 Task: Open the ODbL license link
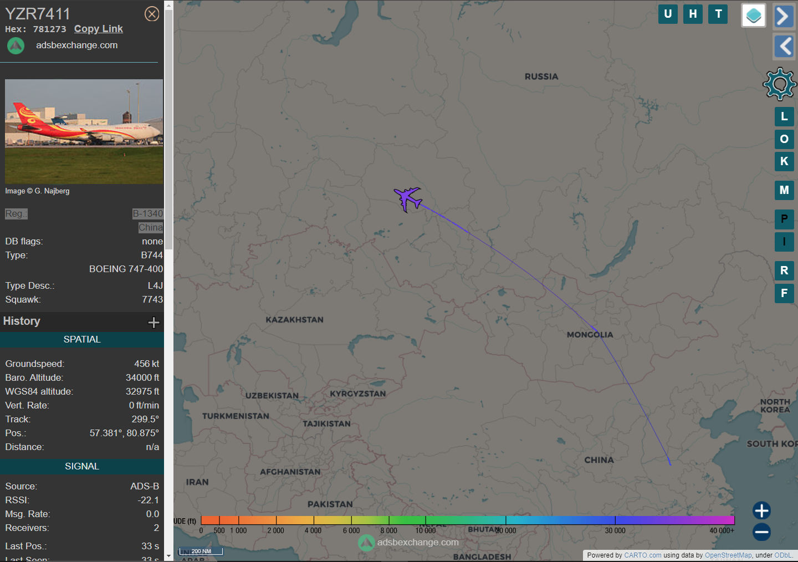click(783, 555)
